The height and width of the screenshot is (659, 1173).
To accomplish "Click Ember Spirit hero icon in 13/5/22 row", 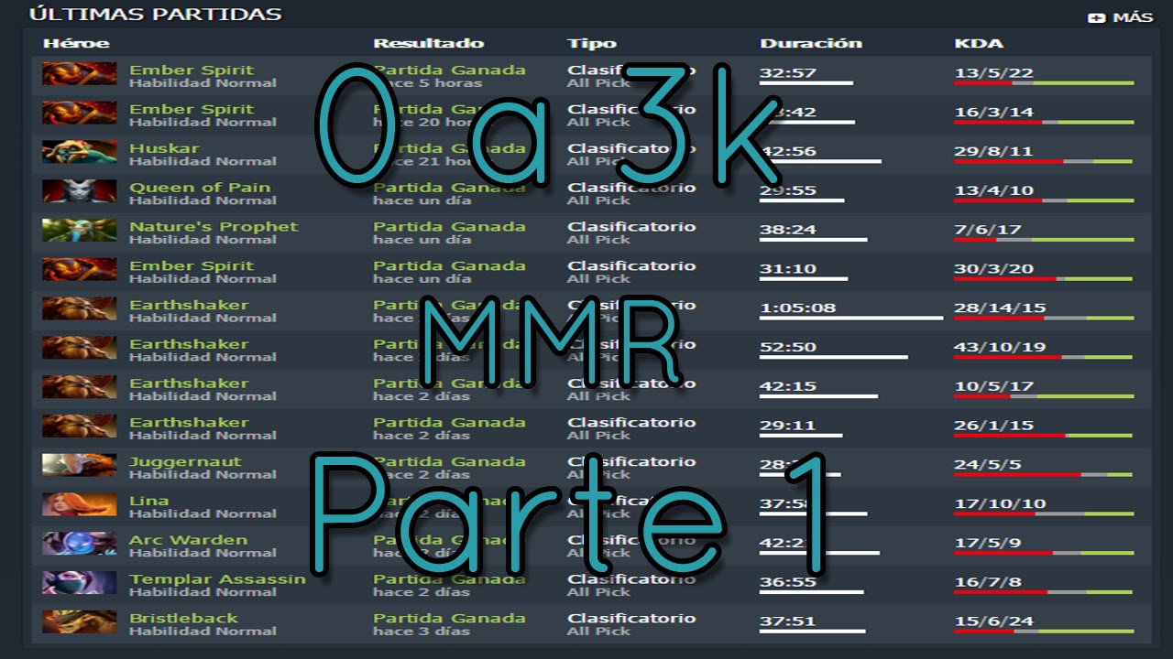I will (79, 74).
